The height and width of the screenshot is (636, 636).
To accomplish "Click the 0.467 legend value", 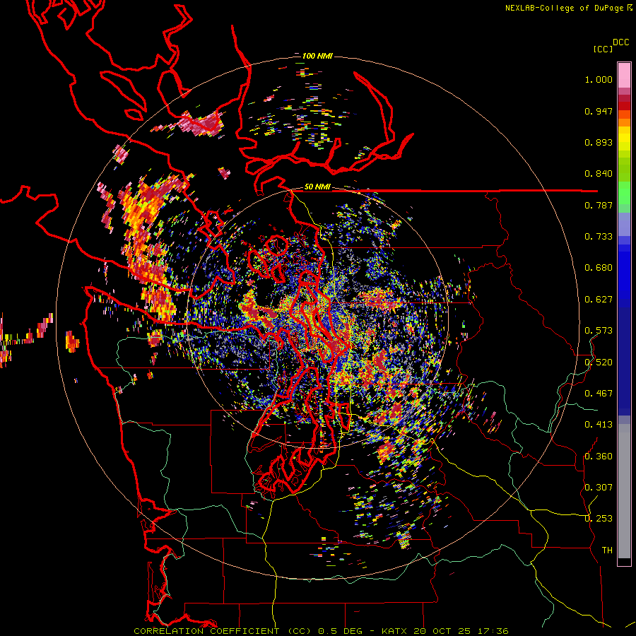I will pyautogui.click(x=599, y=394).
